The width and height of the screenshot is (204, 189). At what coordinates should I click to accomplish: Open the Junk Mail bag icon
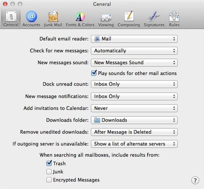[x=53, y=16]
